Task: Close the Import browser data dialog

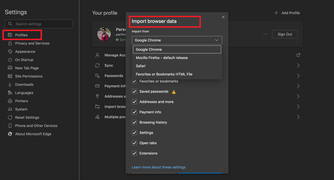Action: (x=223, y=17)
